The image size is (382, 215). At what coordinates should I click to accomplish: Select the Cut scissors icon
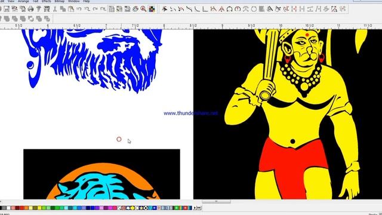[55, 10]
